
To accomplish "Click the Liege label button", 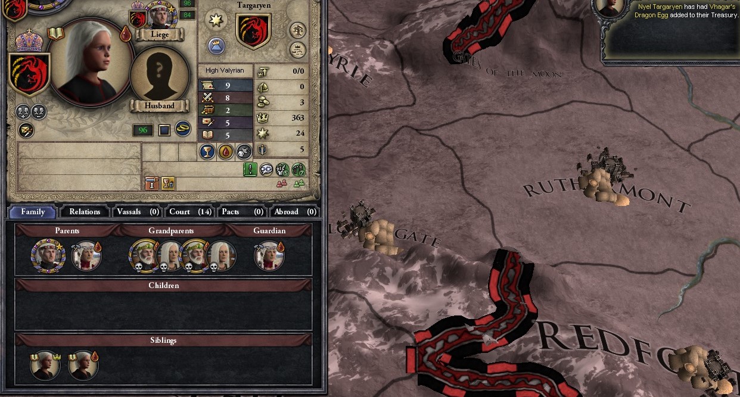I will [159, 35].
